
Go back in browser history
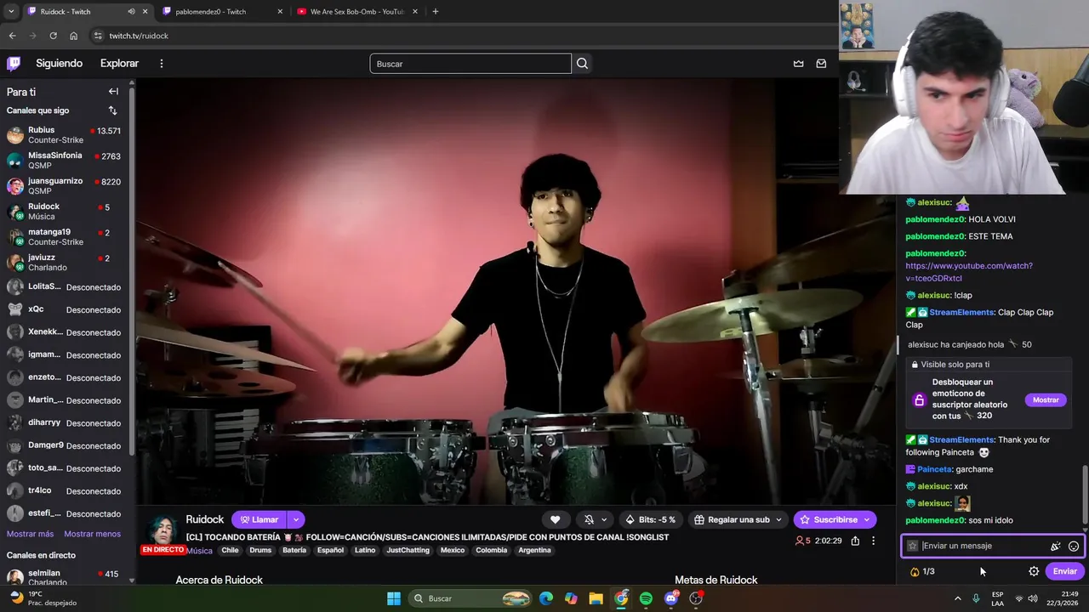[12, 36]
